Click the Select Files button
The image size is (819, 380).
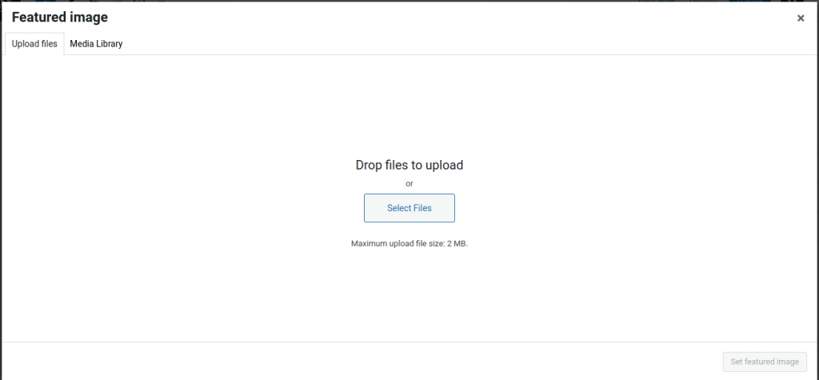click(x=409, y=208)
